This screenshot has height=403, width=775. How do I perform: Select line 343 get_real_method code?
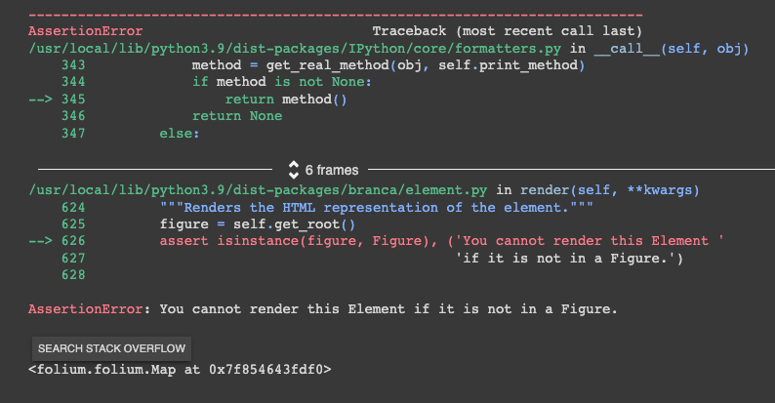click(388, 65)
